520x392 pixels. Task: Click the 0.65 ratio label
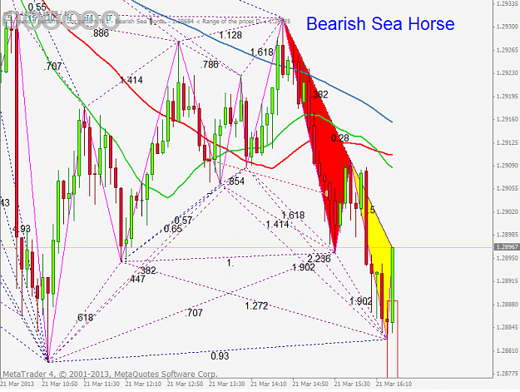click(x=173, y=229)
